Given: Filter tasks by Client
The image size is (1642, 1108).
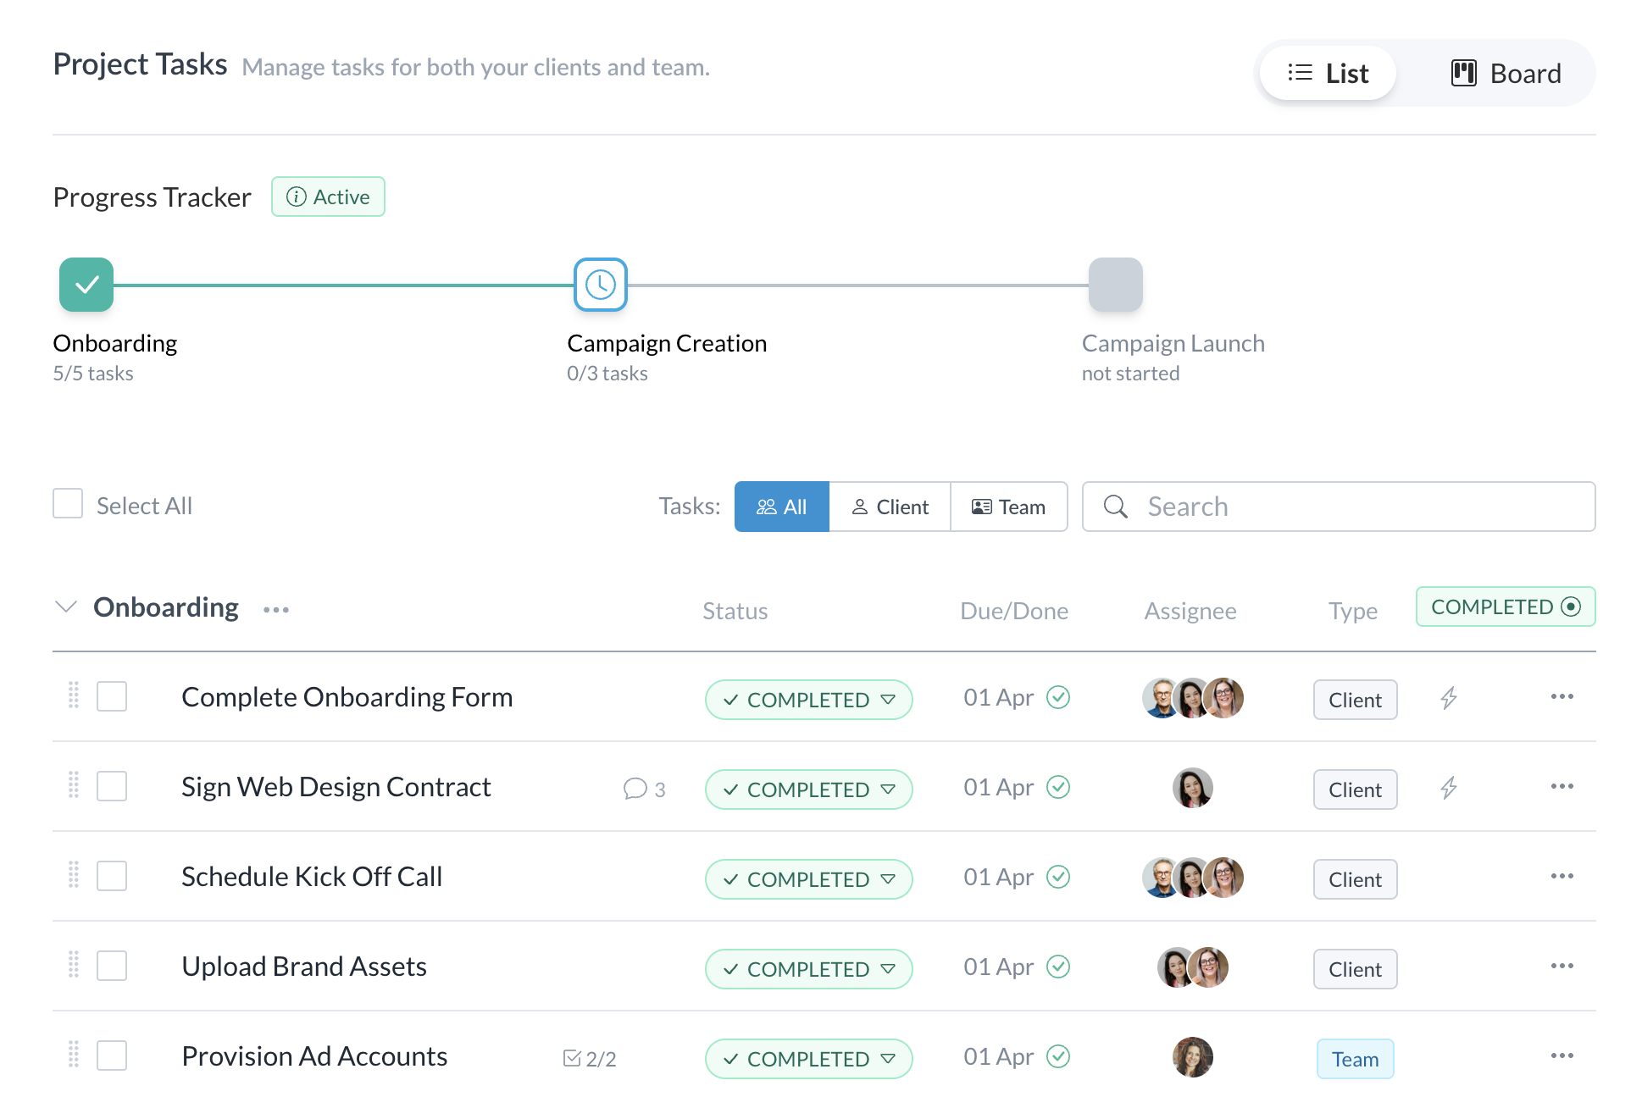Looking at the screenshot, I should [890, 507].
